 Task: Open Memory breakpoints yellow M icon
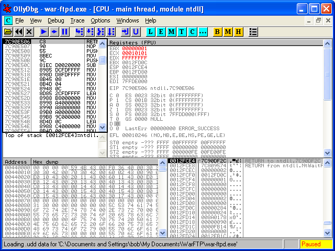228,32
